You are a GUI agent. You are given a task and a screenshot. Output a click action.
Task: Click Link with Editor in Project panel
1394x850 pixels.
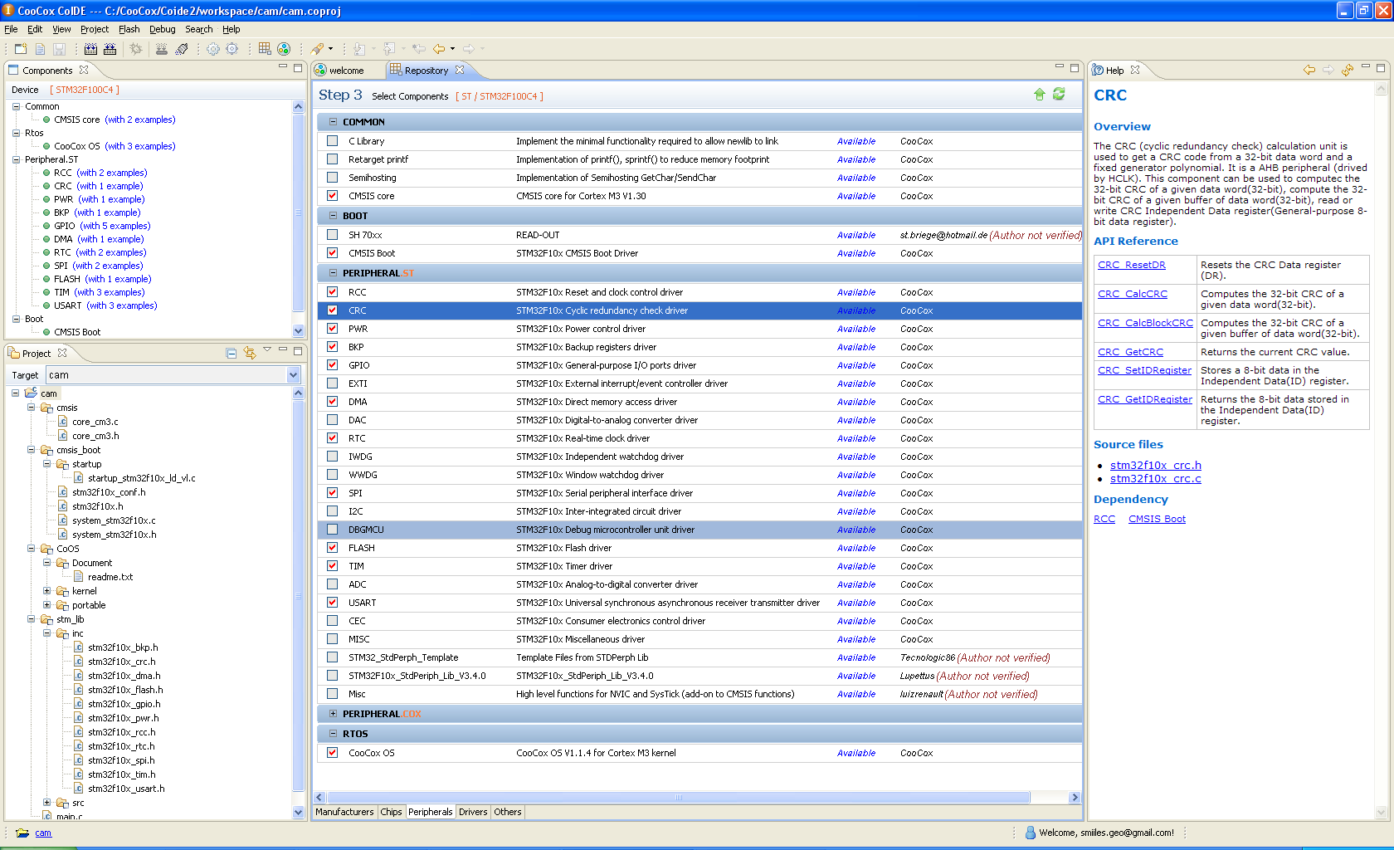249,353
